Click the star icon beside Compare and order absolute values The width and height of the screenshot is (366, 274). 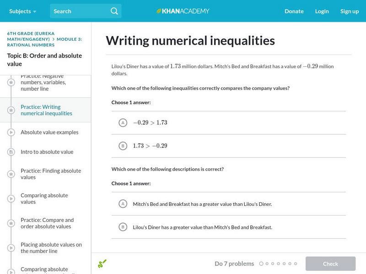[x=11, y=223]
